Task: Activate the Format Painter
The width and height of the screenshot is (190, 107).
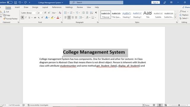Action: point(11,19)
